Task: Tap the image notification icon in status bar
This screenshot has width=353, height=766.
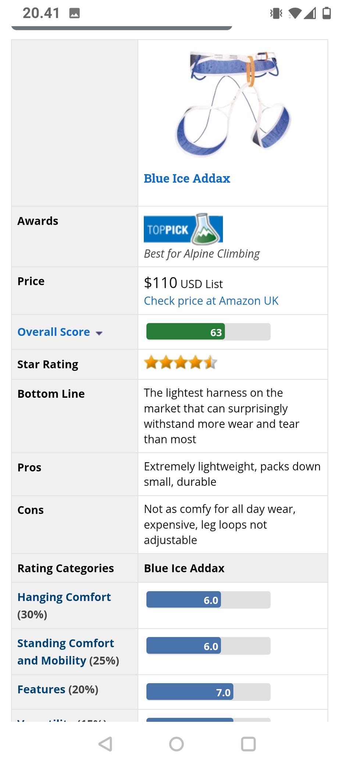Action: [x=75, y=13]
